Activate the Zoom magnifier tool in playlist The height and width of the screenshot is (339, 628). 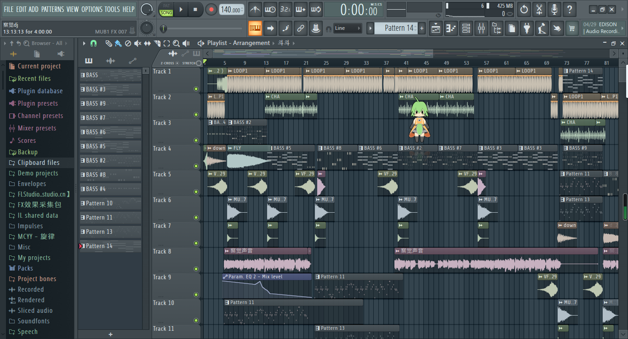point(176,43)
